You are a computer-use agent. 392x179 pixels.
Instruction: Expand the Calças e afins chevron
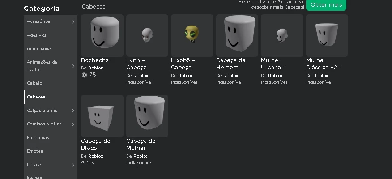coord(73,111)
